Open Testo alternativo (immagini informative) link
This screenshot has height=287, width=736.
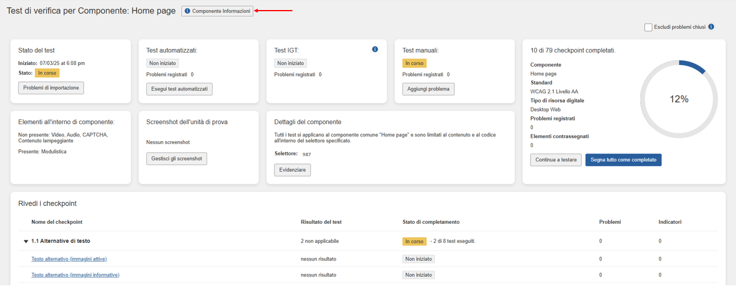75,275
